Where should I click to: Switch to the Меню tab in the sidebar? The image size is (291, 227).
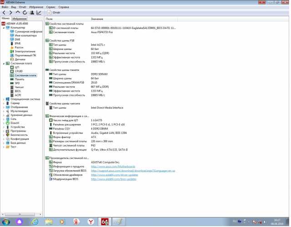[5, 18]
